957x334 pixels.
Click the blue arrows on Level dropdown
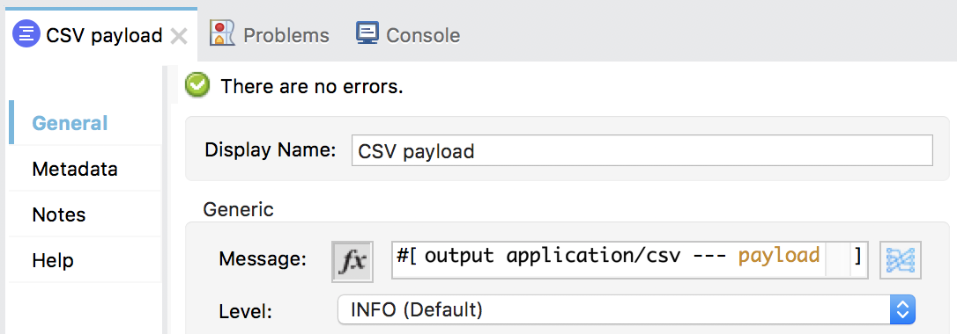[902, 310]
